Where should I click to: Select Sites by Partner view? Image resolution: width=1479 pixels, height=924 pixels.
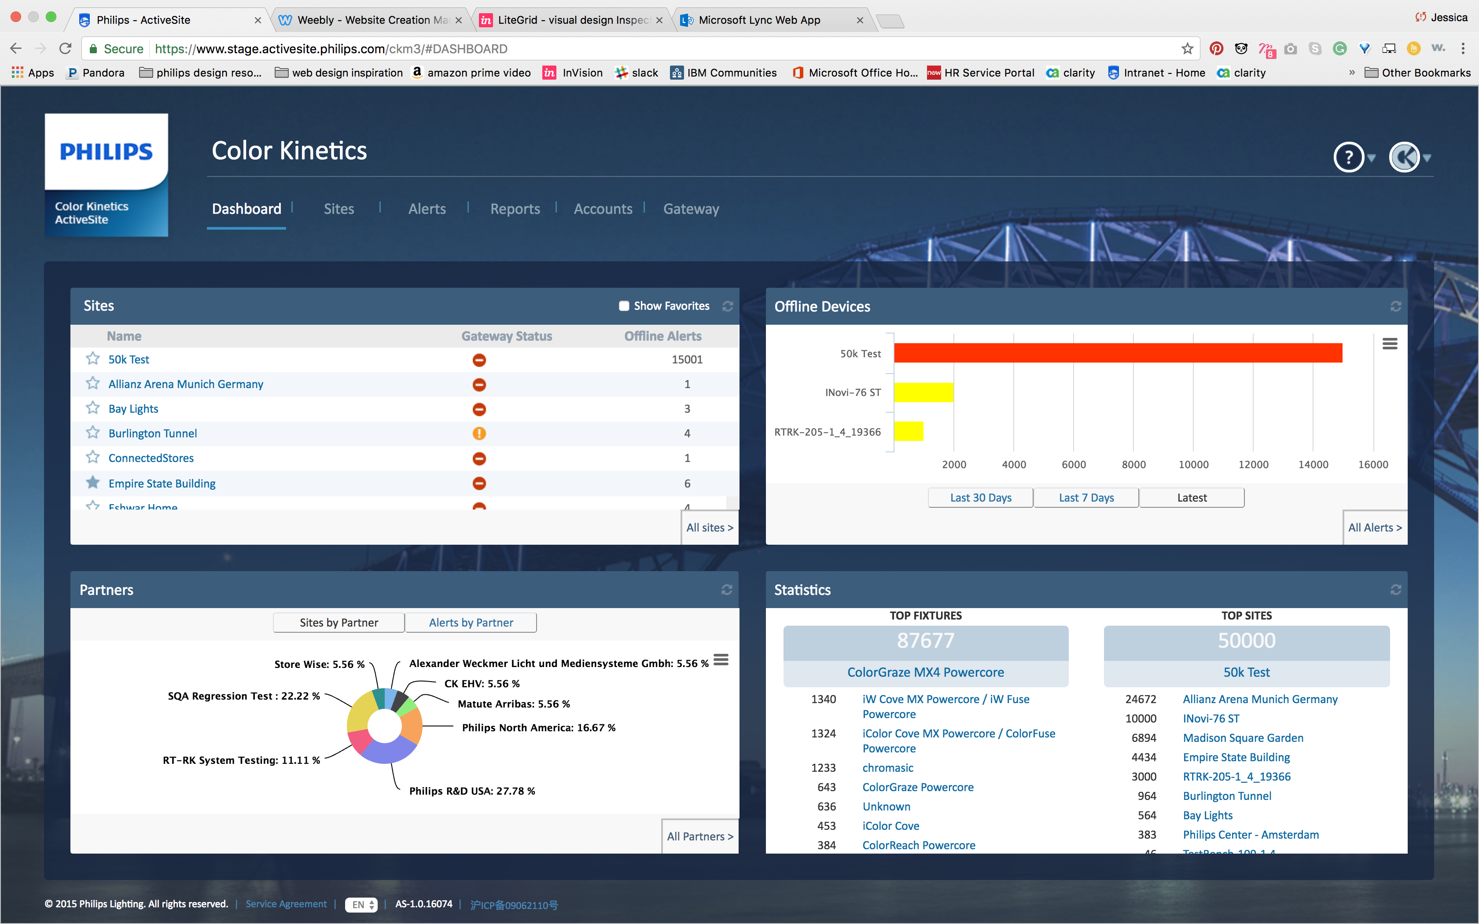[x=338, y=622]
